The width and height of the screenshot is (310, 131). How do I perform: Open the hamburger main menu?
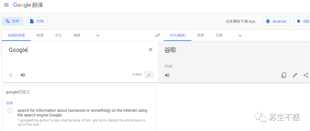pyautogui.click(x=6, y=5)
